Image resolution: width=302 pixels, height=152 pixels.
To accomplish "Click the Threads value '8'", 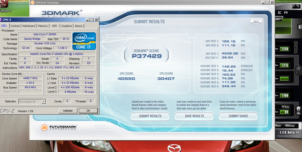I will [x=90, y=101].
